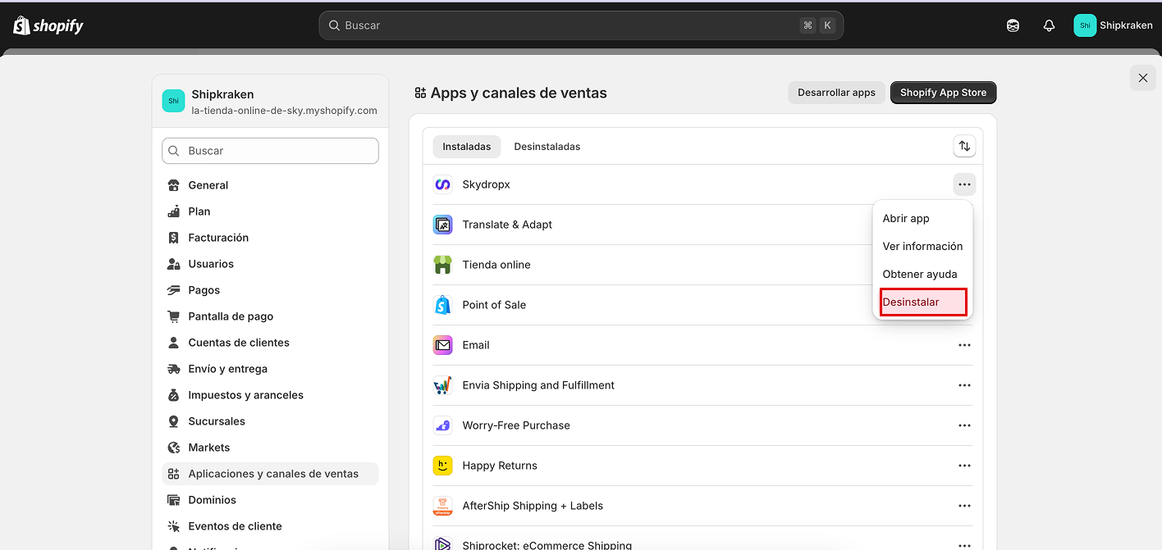The image size is (1162, 550).
Task: Choose Obtener ayuda menu option
Action: [922, 274]
